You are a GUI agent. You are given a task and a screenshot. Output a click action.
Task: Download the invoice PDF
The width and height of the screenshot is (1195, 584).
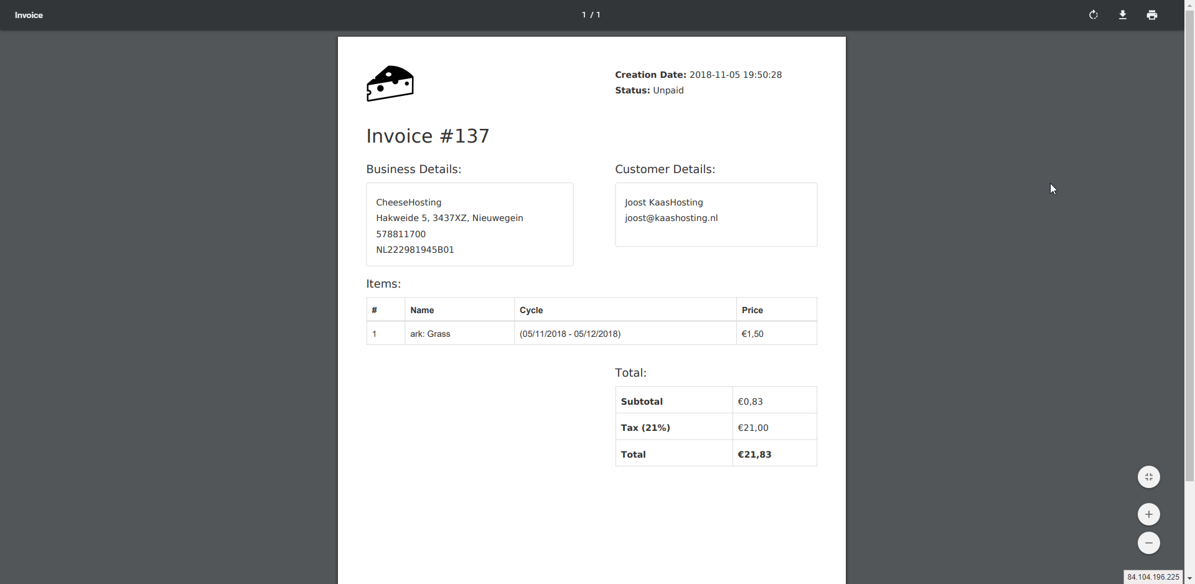[1123, 15]
